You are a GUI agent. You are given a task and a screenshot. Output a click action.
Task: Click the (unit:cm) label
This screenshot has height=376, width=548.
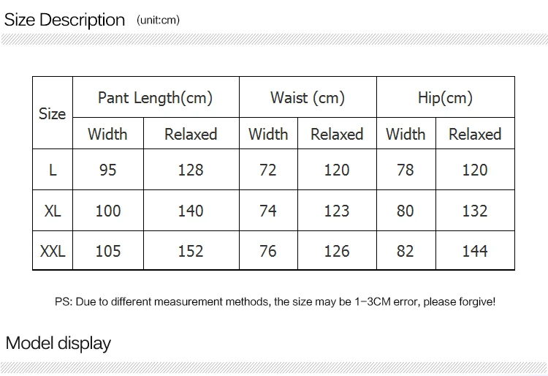pyautogui.click(x=158, y=20)
